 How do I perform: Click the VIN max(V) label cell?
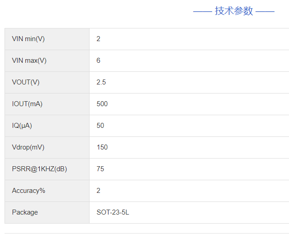(29, 61)
